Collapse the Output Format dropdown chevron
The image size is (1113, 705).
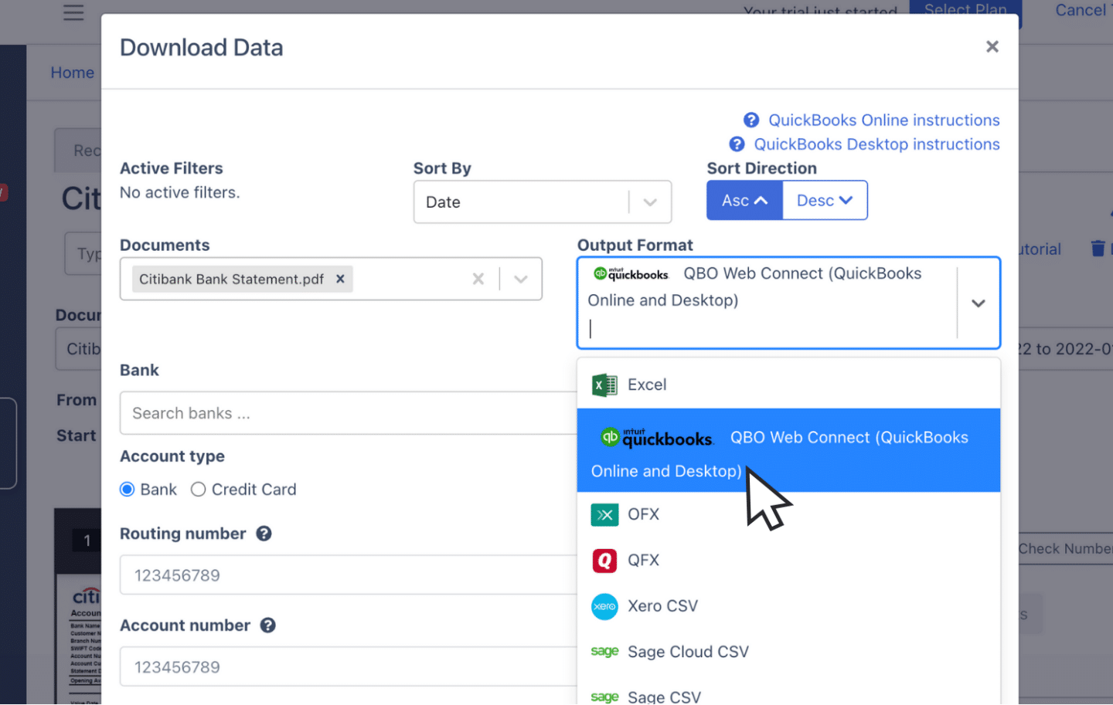click(x=978, y=303)
